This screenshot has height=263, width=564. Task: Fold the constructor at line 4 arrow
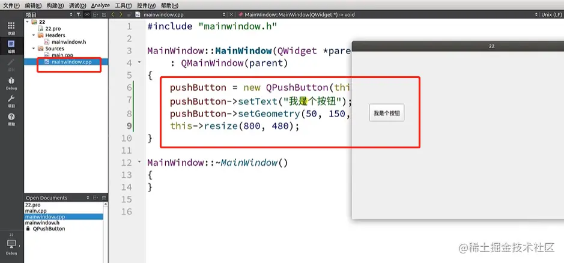[x=139, y=62]
